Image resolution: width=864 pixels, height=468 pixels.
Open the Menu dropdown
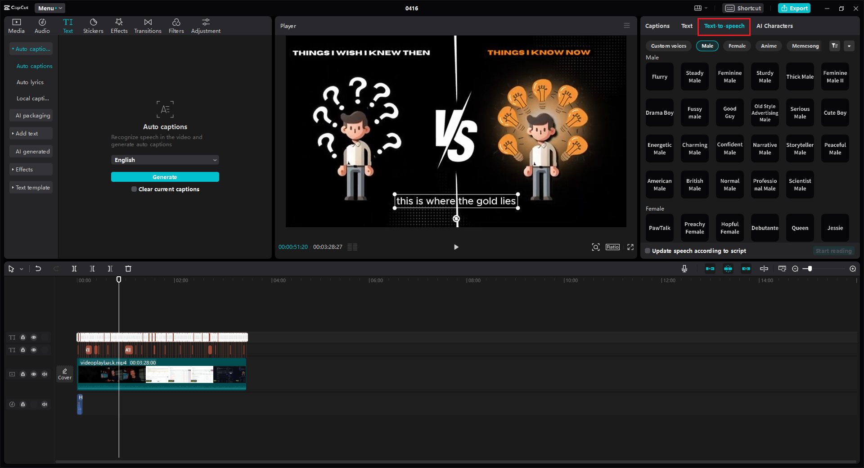pos(49,8)
